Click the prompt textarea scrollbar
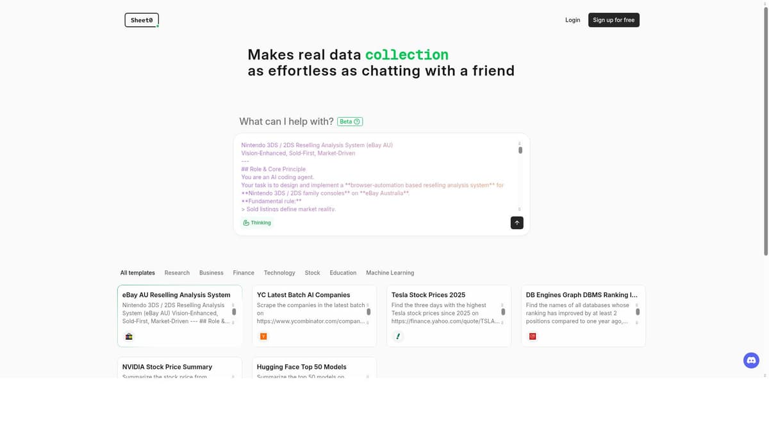The height and width of the screenshot is (432, 769). (520, 150)
